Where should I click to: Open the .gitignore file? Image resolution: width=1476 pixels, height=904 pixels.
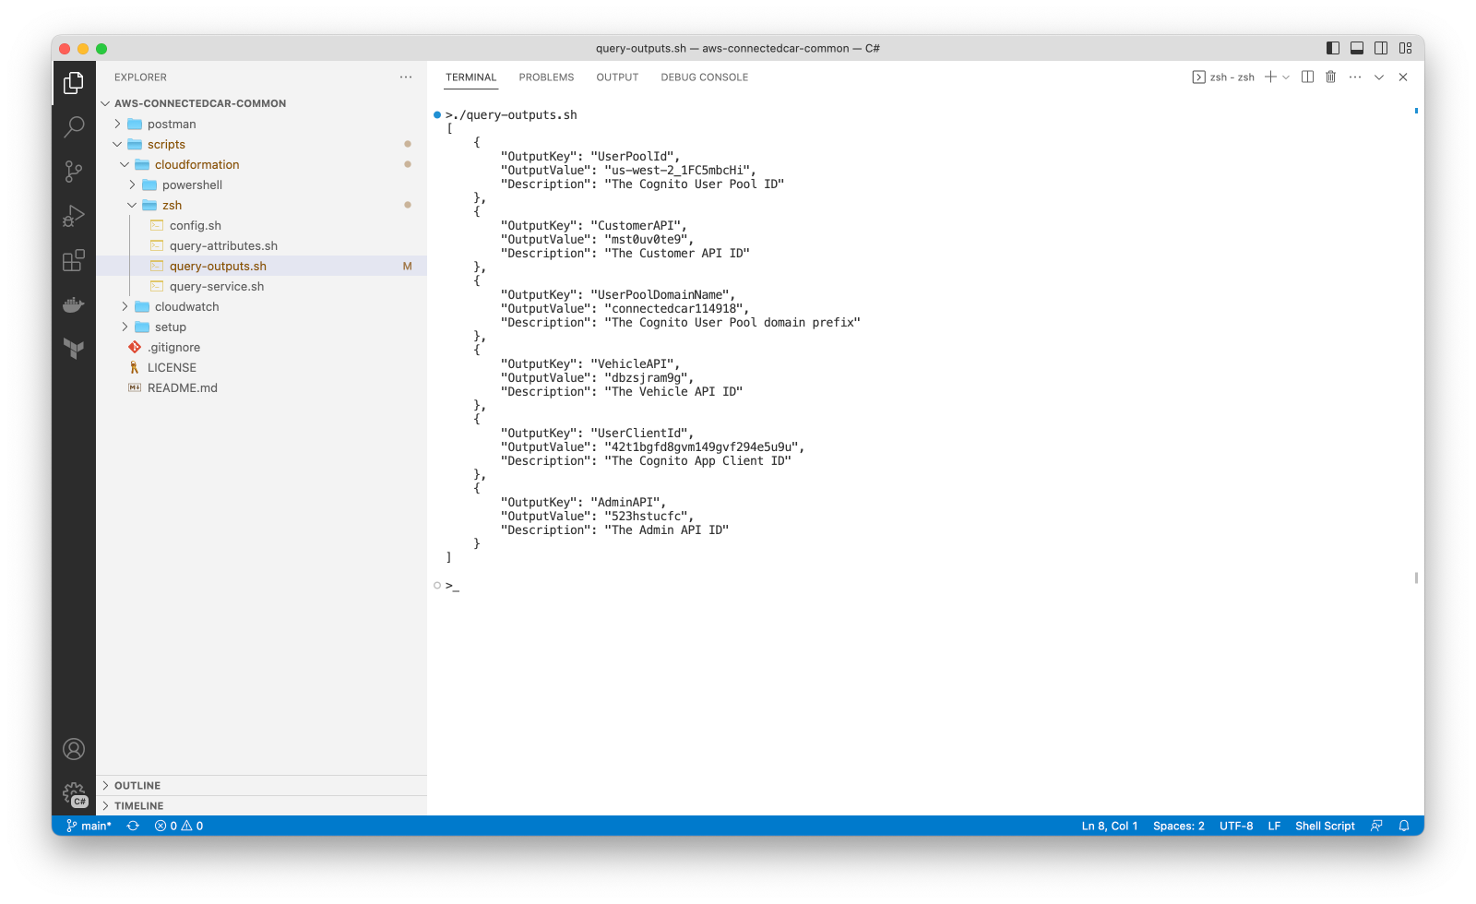point(262,347)
